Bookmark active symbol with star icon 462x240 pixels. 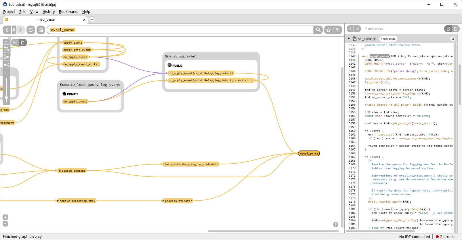coord(328,30)
